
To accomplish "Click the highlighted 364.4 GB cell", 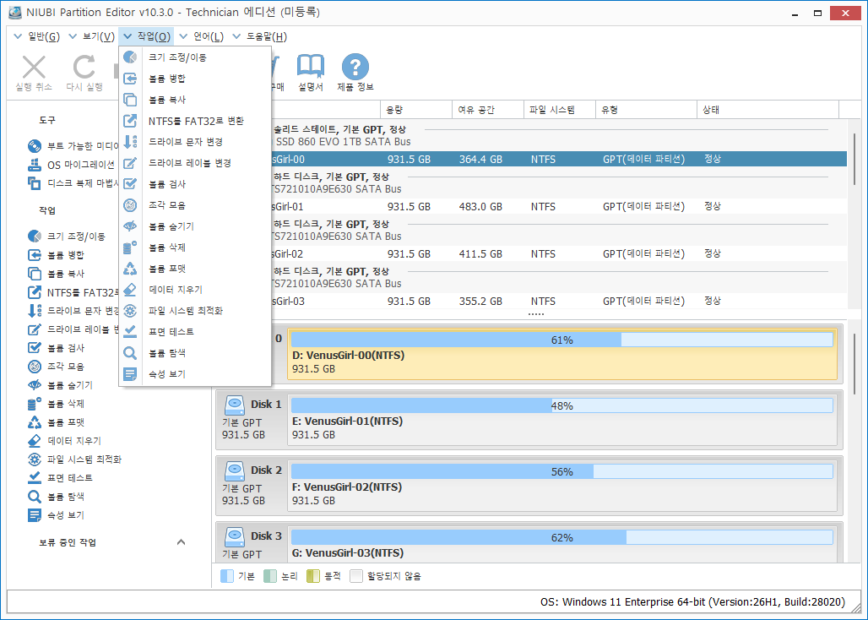I will point(480,160).
